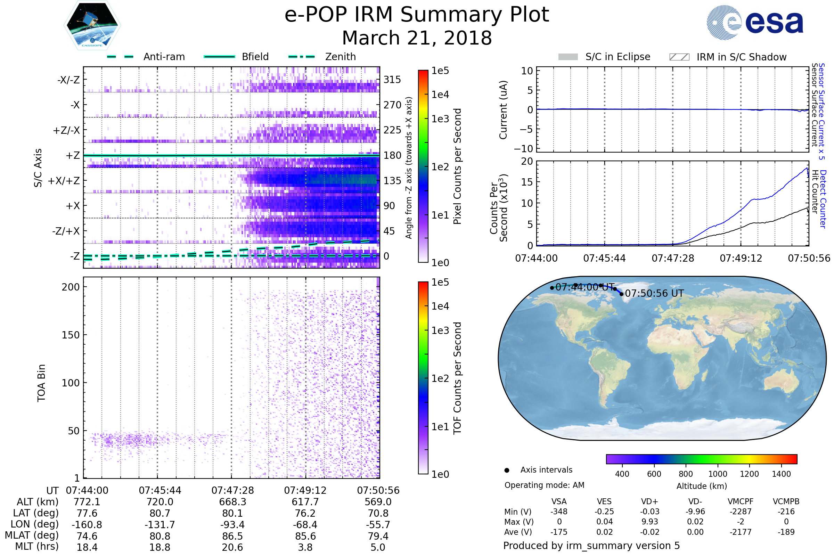Click the +X/+Z axis label
The width and height of the screenshot is (834, 556).
tap(64, 181)
